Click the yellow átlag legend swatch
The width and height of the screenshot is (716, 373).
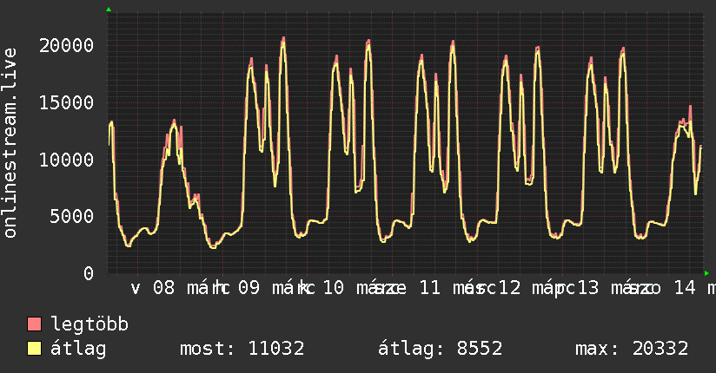pos(35,349)
